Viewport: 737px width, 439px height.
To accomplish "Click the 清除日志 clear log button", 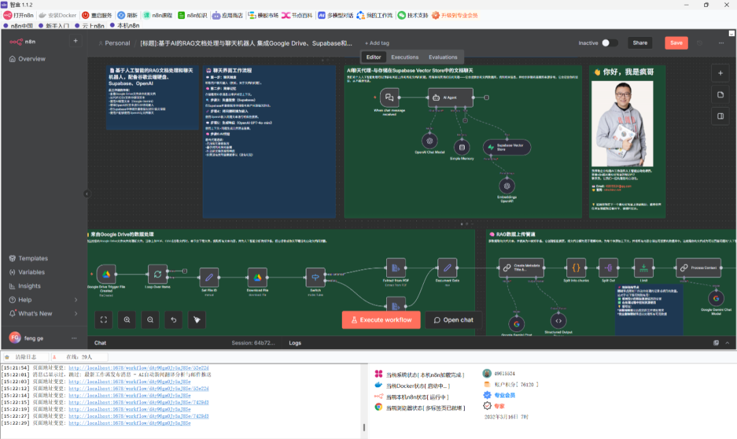I will tap(25, 357).
